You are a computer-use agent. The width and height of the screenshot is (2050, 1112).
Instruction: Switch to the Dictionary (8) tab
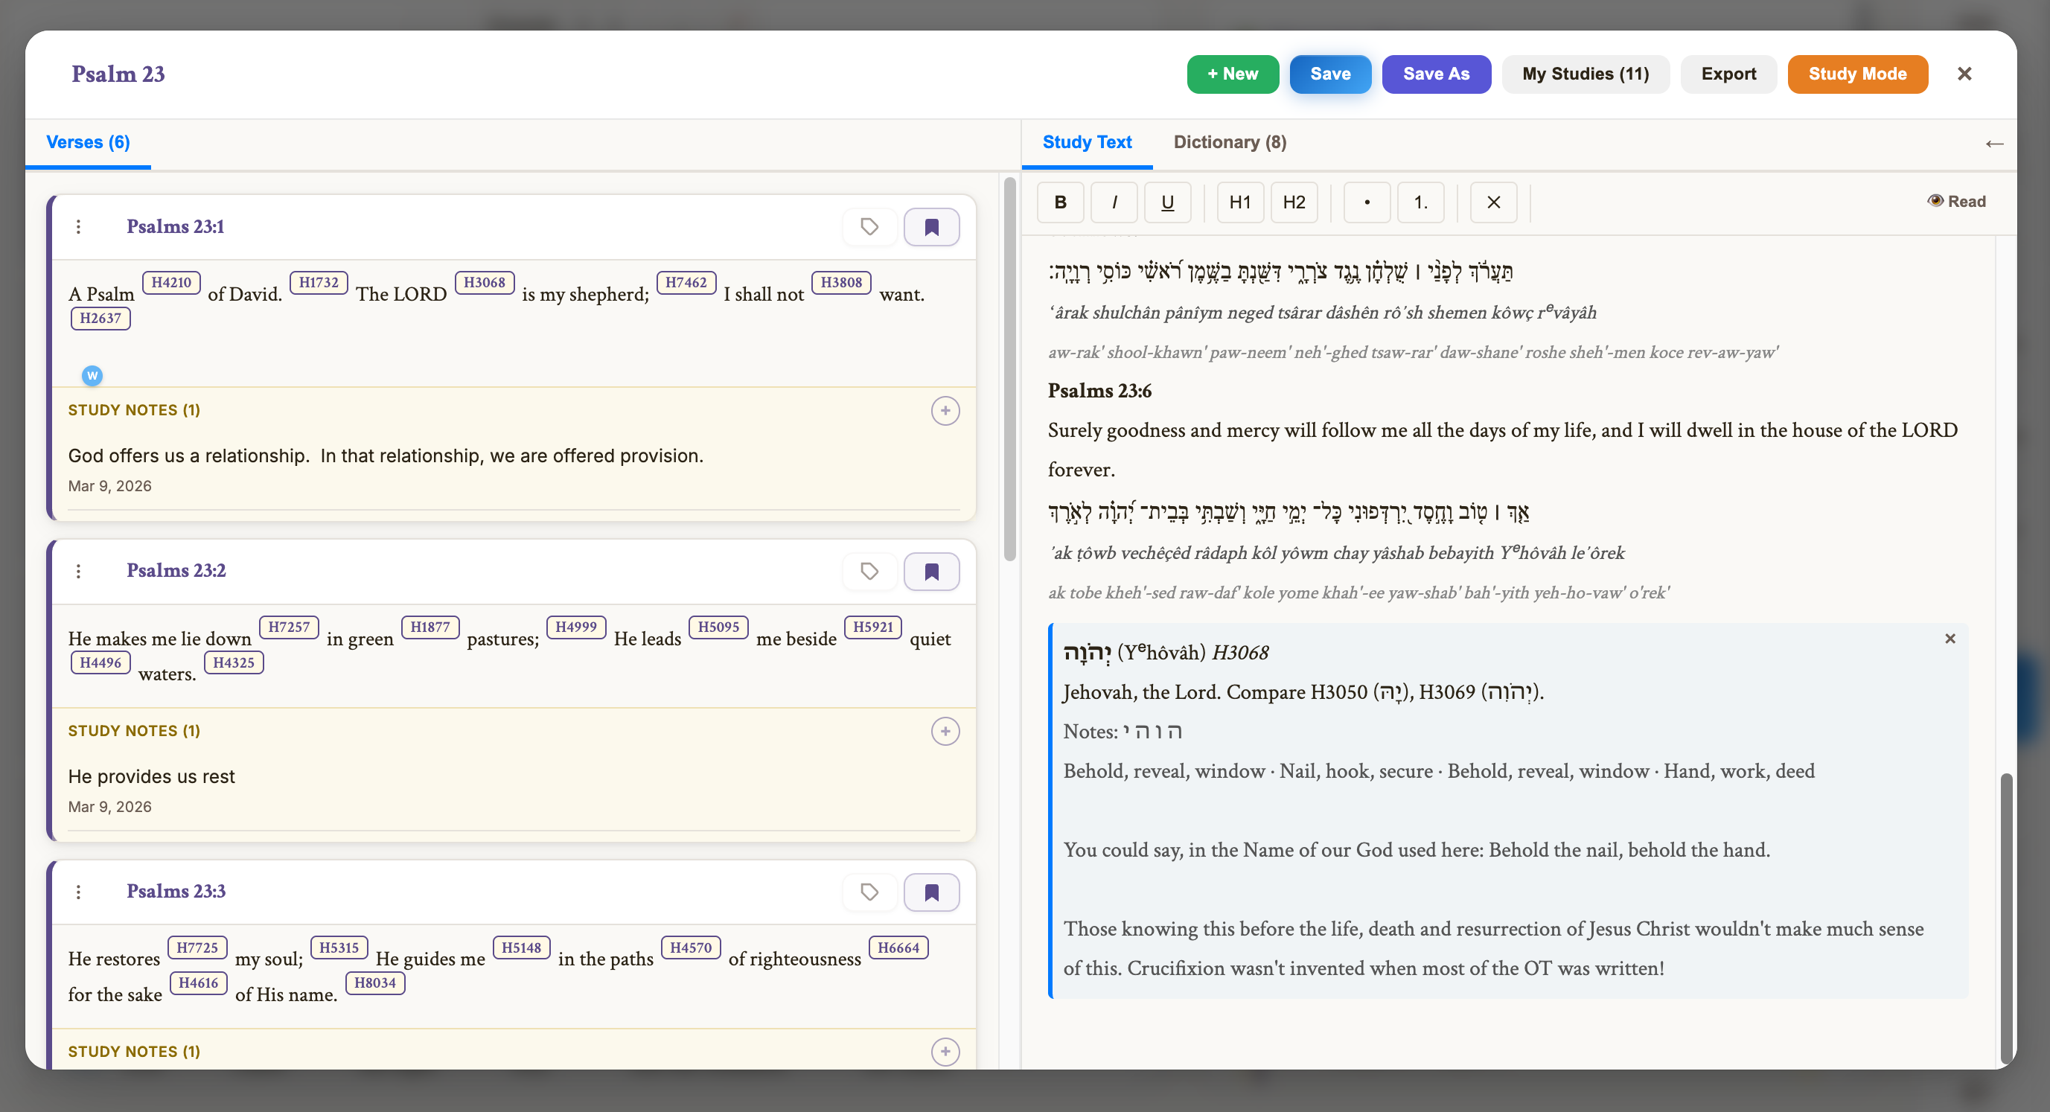click(x=1229, y=141)
